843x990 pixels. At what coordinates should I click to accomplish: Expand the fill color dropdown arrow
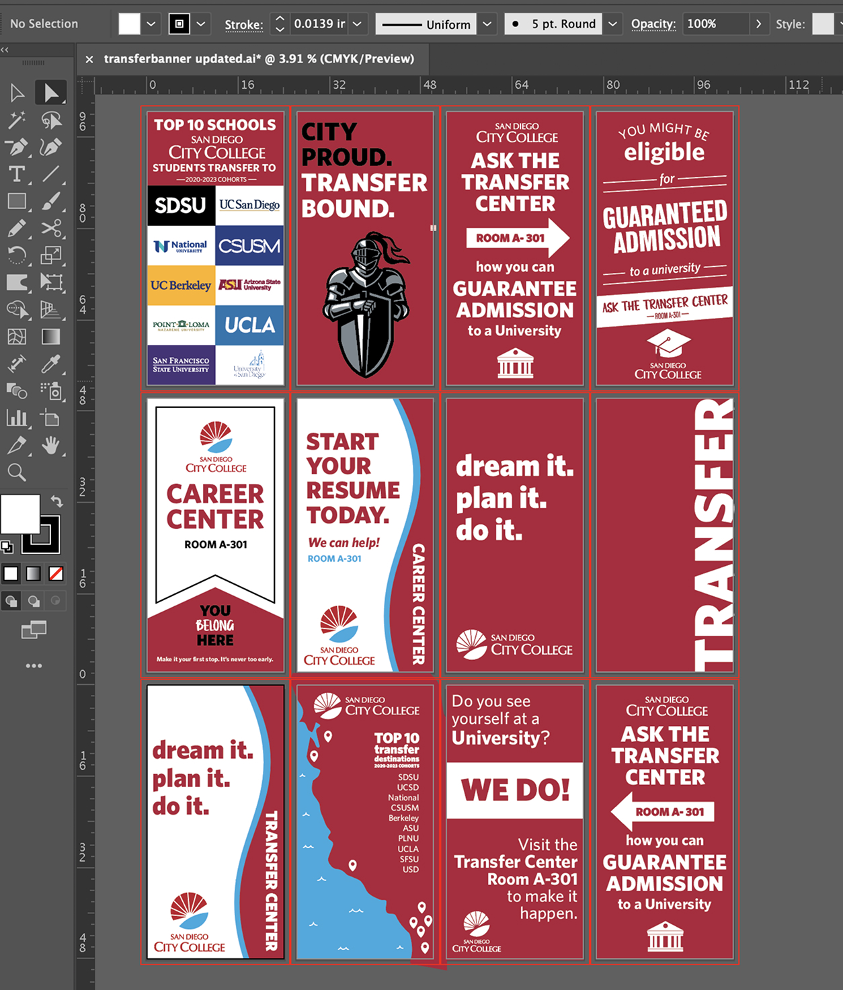click(x=151, y=24)
